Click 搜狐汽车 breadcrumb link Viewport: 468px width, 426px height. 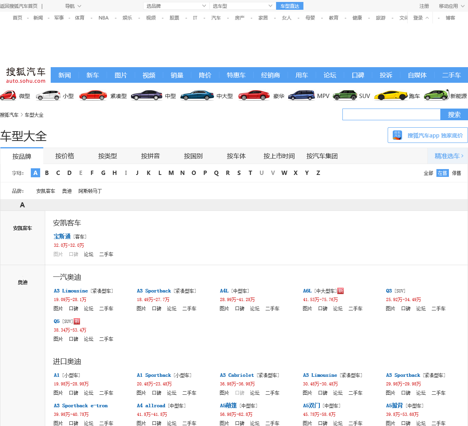[9, 115]
